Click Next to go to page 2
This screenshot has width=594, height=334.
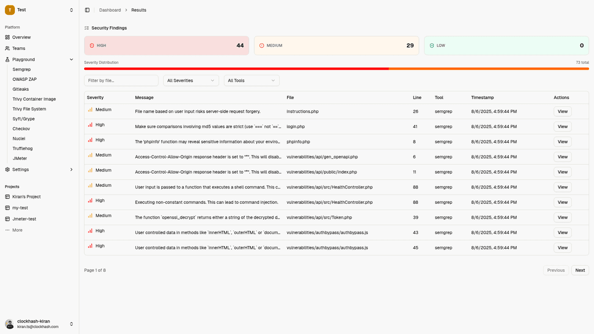(x=580, y=270)
